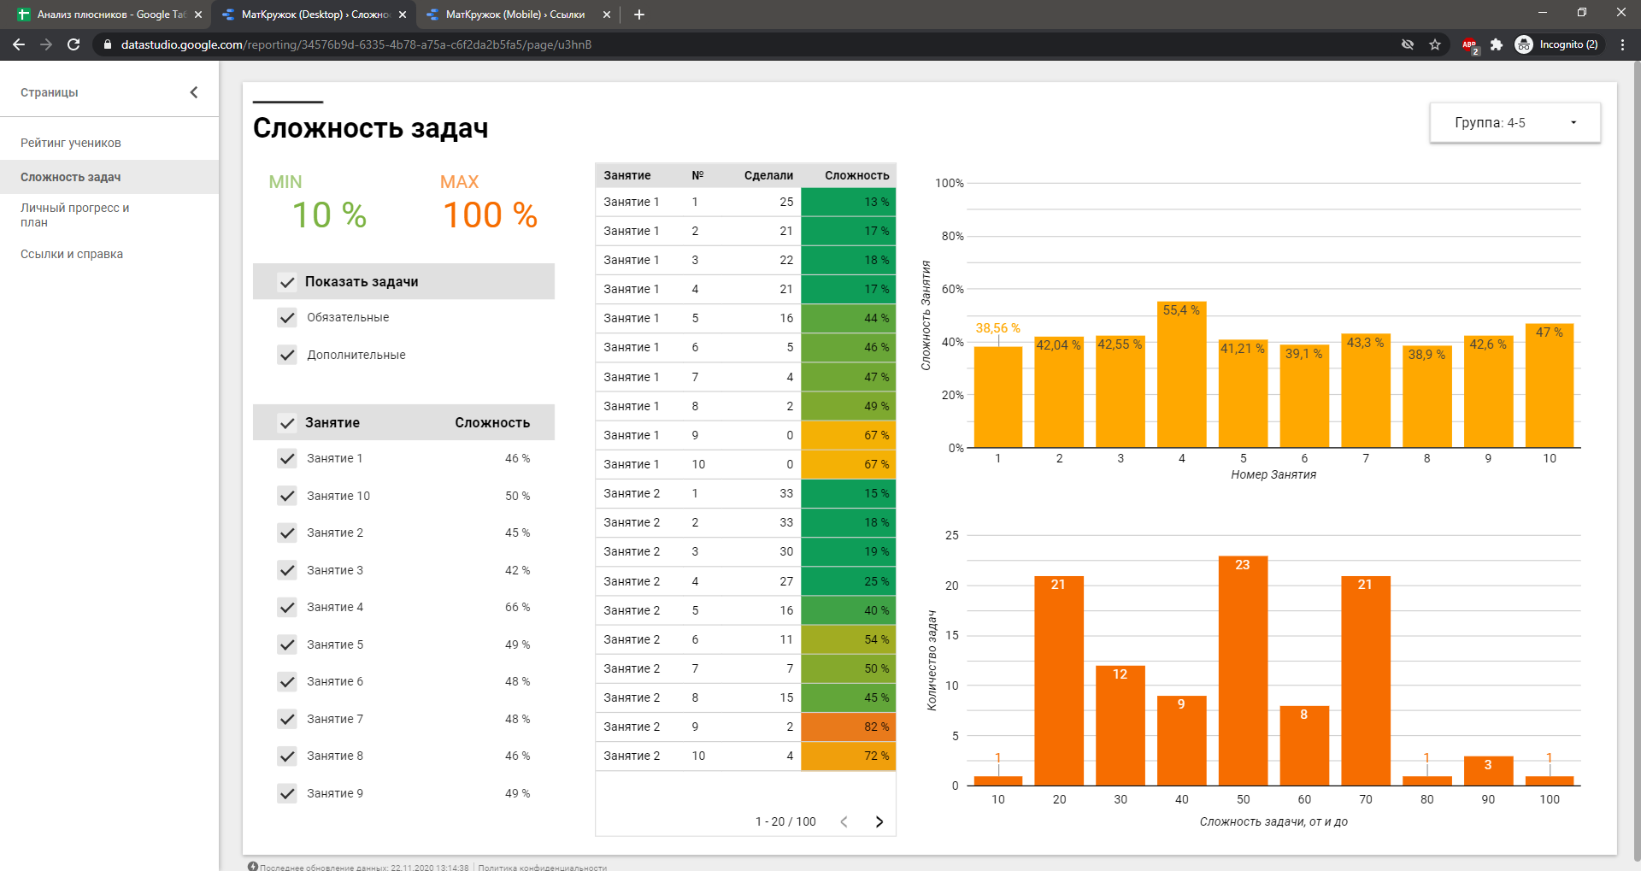Screen dimensions: 1641x871
Task: Collapse the Страницы sidebar panel
Action: (194, 92)
